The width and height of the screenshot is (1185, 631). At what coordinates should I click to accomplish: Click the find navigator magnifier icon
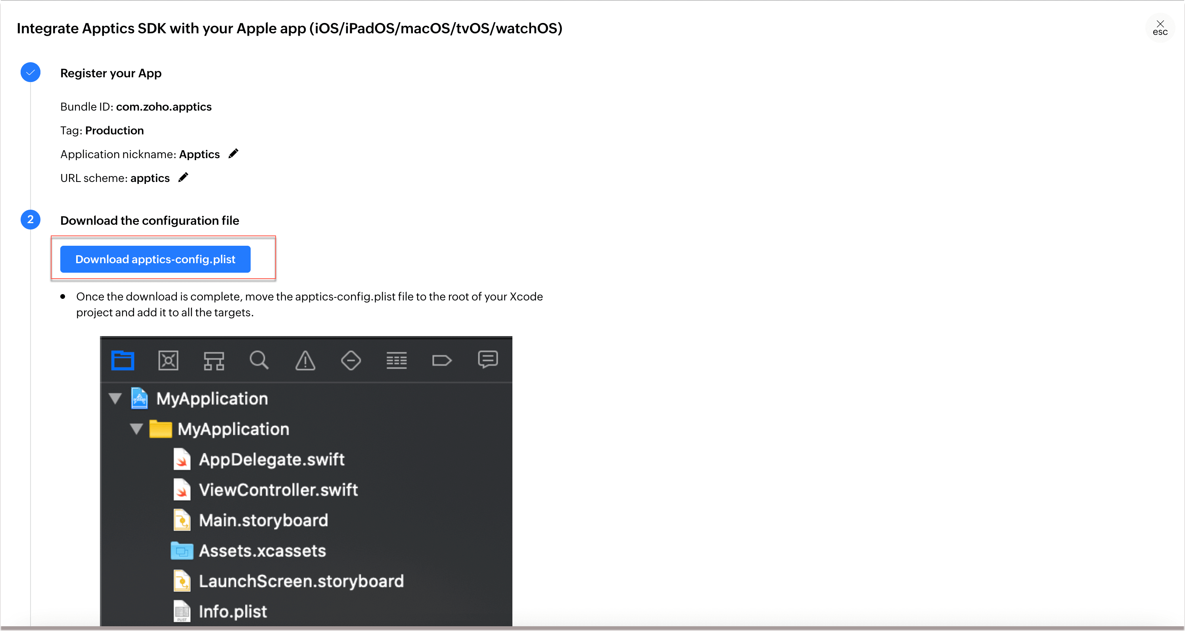click(259, 360)
